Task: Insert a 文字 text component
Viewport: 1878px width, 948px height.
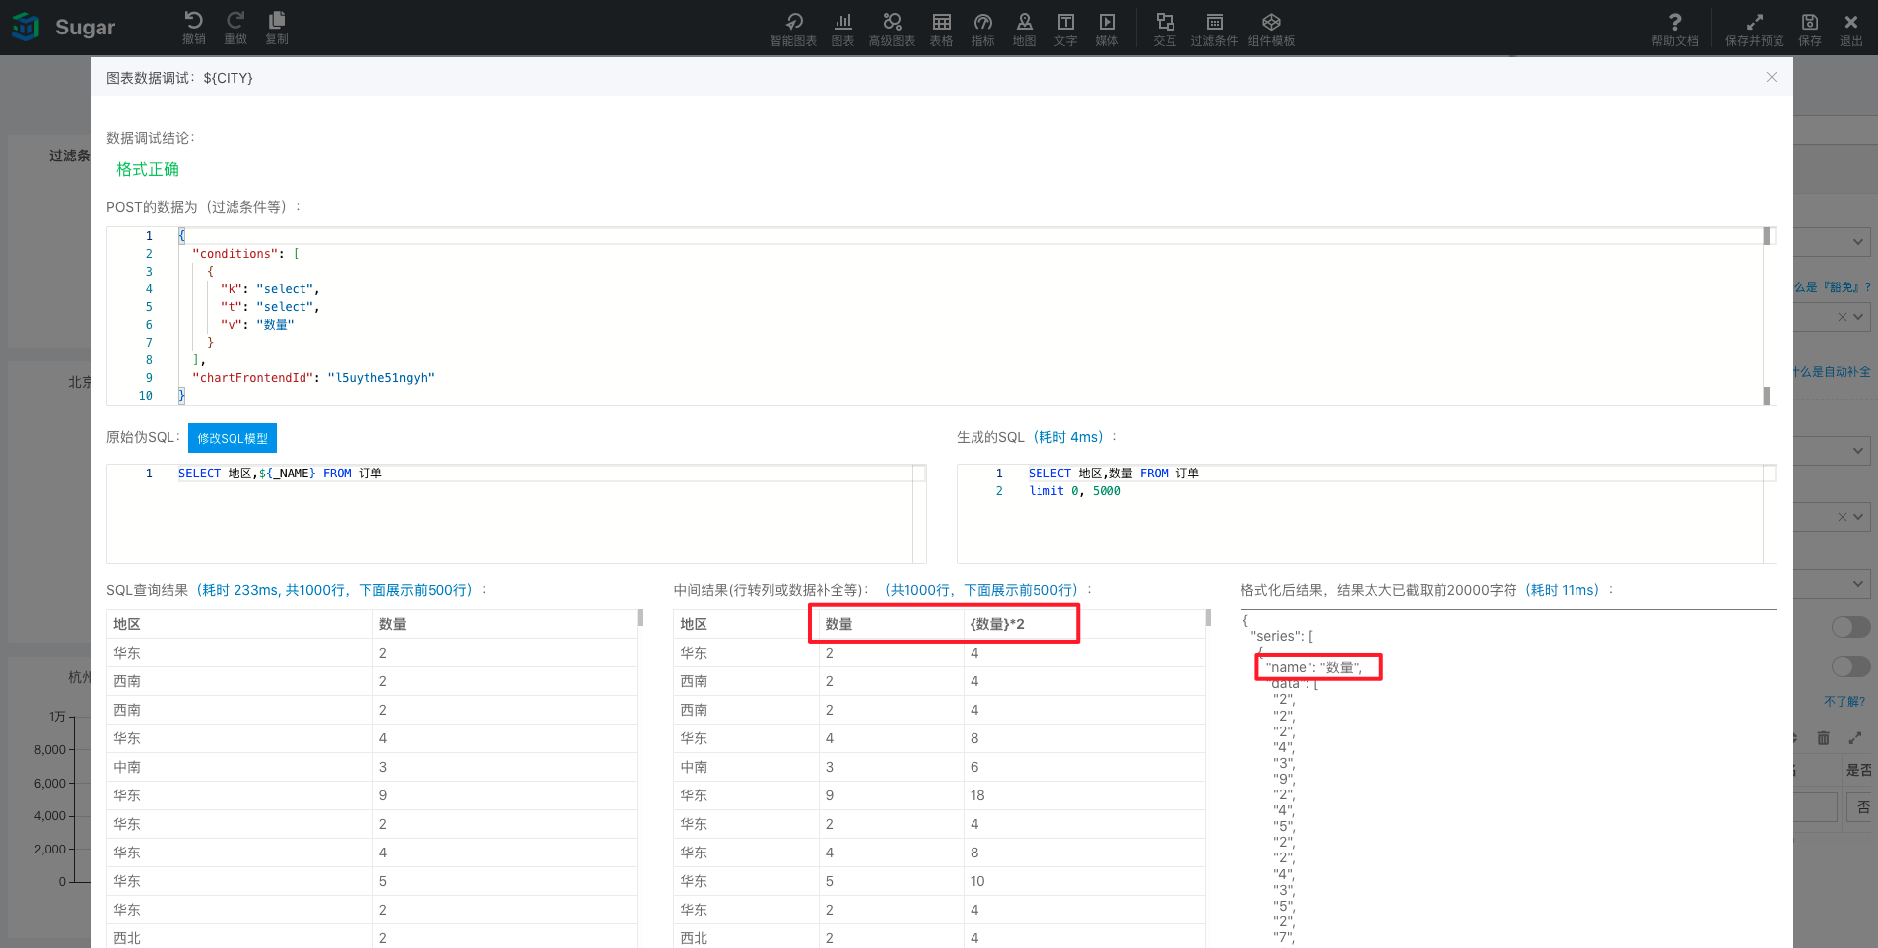Action: [1065, 29]
